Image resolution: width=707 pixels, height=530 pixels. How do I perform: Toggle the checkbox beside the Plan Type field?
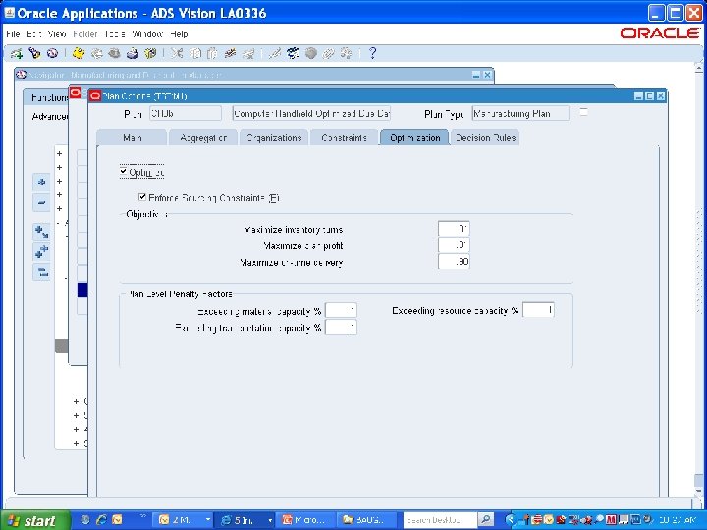pos(583,112)
